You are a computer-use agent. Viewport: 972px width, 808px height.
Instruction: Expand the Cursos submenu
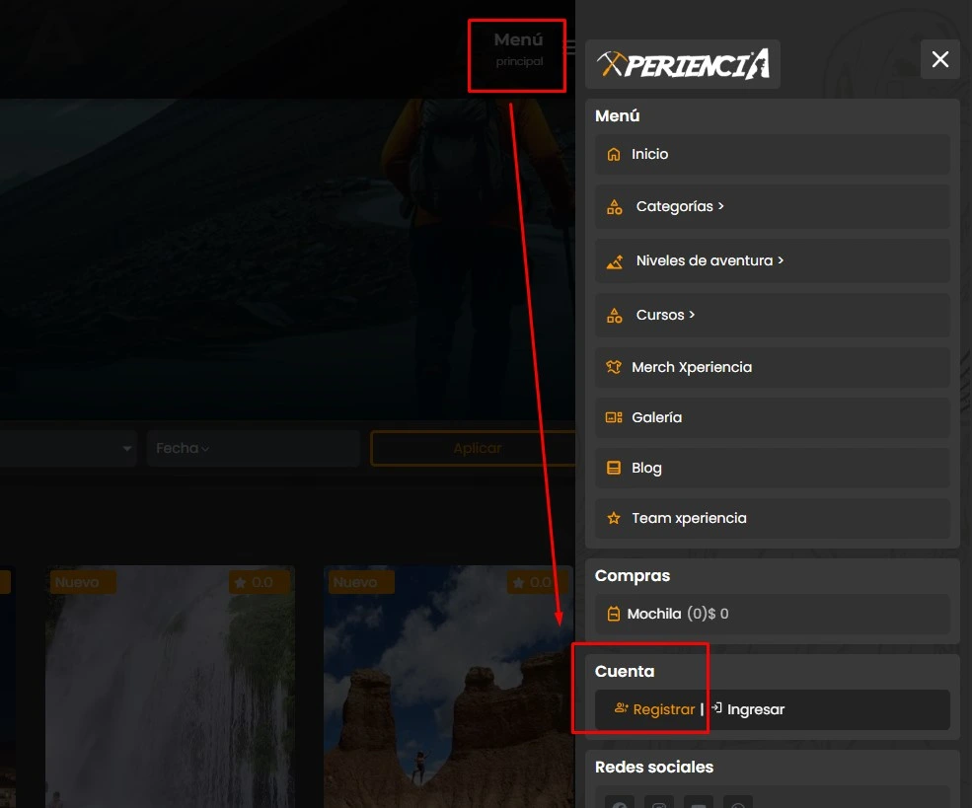click(665, 315)
